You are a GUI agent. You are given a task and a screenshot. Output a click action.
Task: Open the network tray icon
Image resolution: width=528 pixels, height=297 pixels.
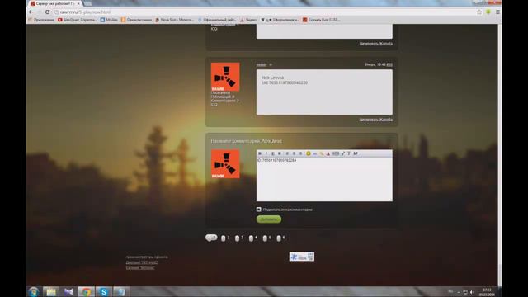point(465,292)
